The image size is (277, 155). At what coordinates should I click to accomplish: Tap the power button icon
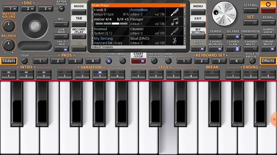(x=268, y=4)
